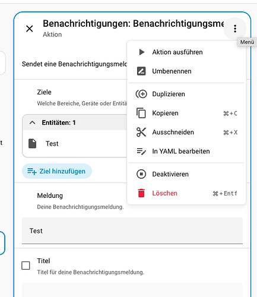Click the YAML edit list icon
Image resolution: width=257 pixels, height=297 pixels.
(141, 151)
